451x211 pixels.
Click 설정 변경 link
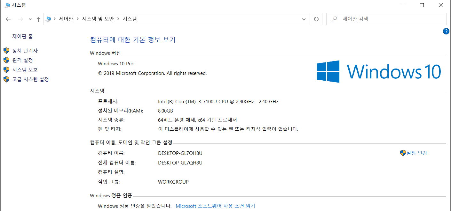coord(417,153)
